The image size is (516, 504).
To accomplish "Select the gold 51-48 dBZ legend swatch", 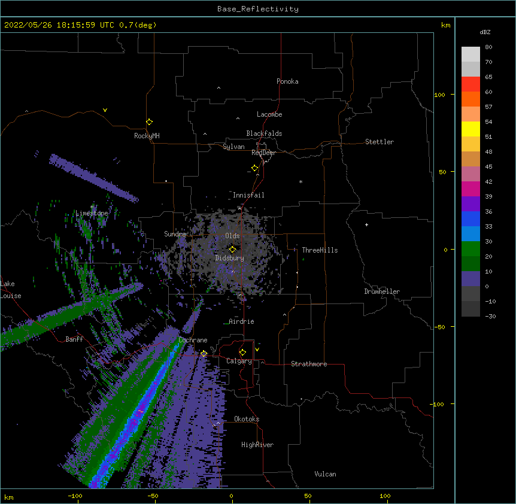I will click(x=471, y=144).
